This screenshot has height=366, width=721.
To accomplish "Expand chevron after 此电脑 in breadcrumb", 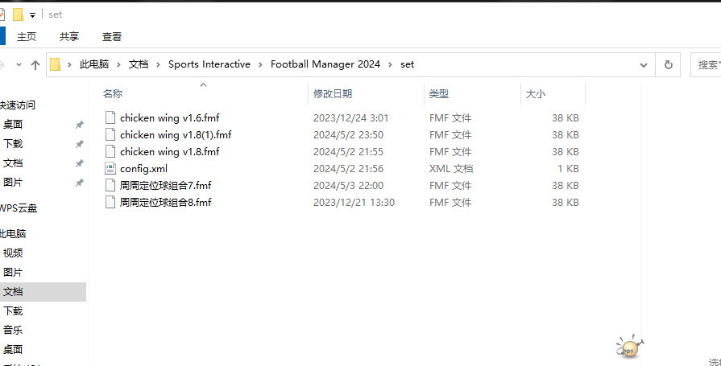I will pos(118,64).
